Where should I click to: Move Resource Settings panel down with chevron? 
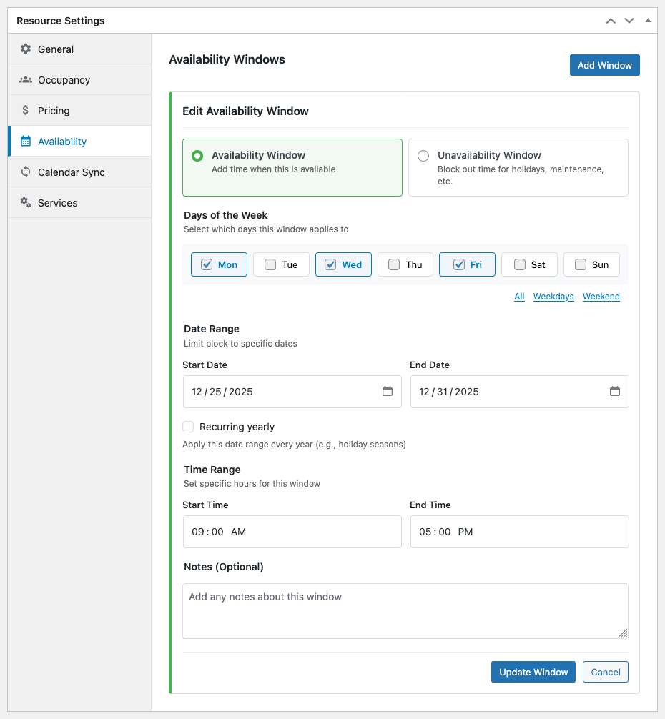pos(629,21)
